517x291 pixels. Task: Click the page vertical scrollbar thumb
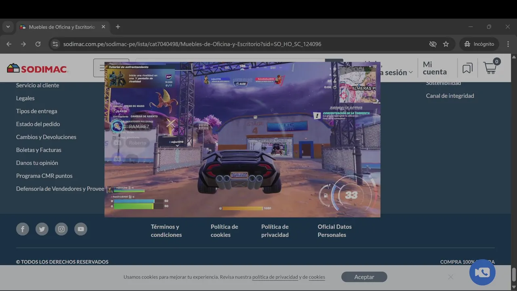(x=514, y=274)
